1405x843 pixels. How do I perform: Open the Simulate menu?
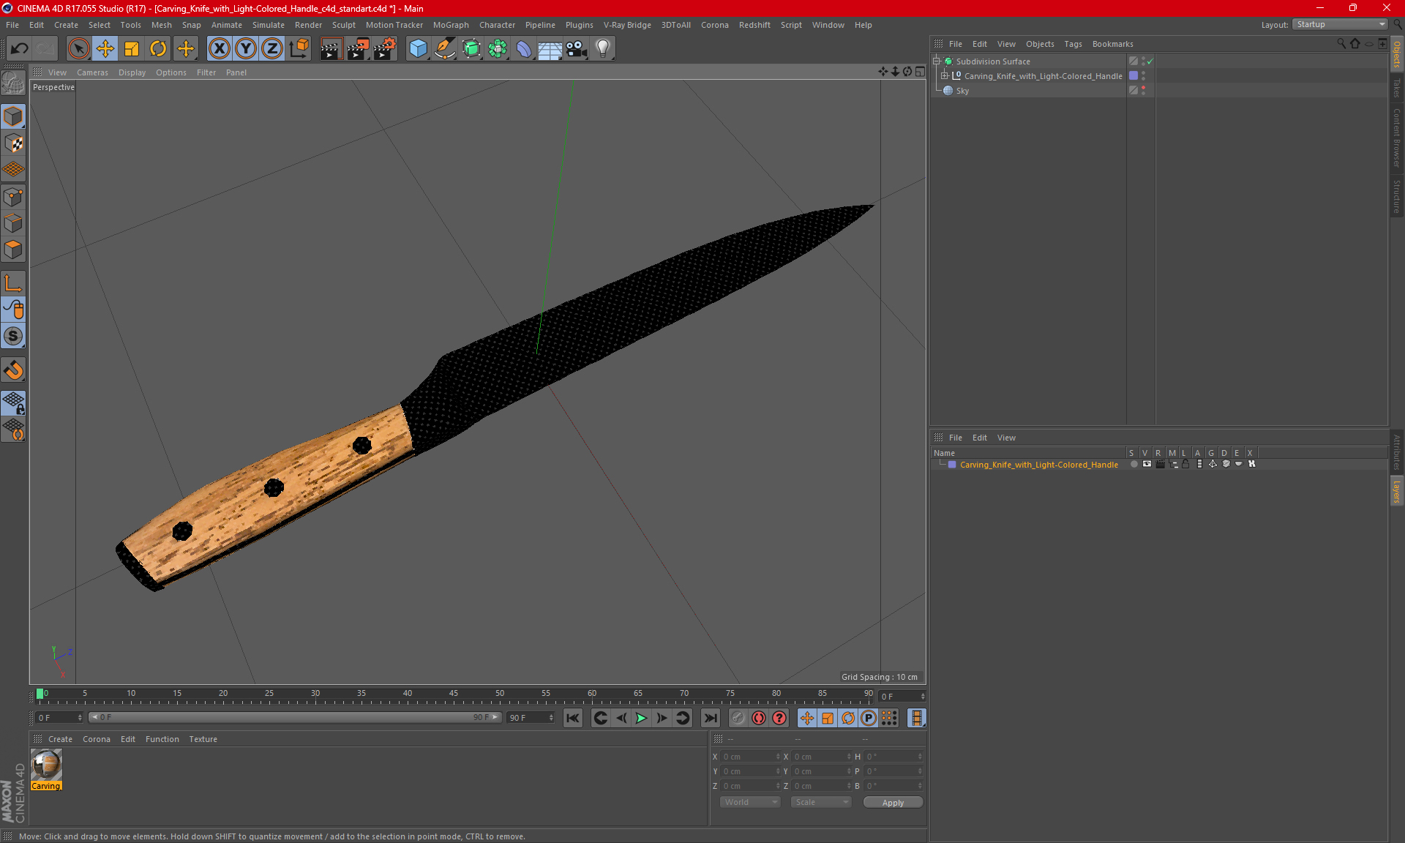(269, 25)
